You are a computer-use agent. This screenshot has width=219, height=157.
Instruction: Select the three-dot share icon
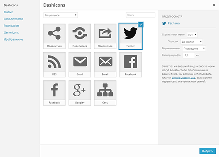tap(54, 36)
